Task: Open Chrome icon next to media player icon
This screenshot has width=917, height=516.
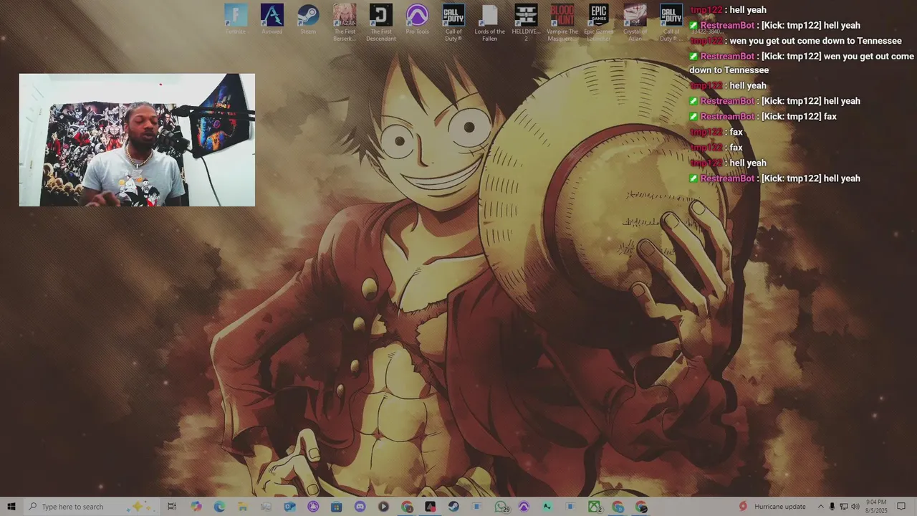Action: click(x=407, y=507)
